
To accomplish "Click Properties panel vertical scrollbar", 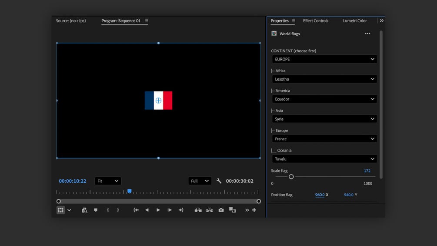I will [381, 104].
